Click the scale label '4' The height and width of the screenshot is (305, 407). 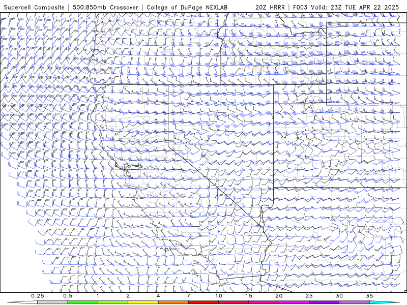click(158, 296)
